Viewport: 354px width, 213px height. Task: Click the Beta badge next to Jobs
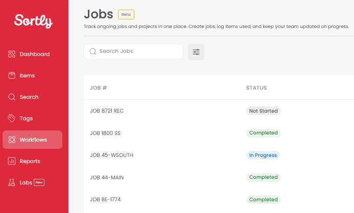coord(126,14)
